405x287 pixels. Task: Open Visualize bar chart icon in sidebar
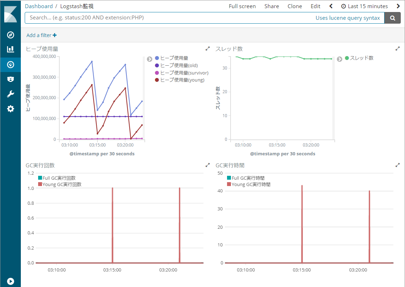pos(11,49)
